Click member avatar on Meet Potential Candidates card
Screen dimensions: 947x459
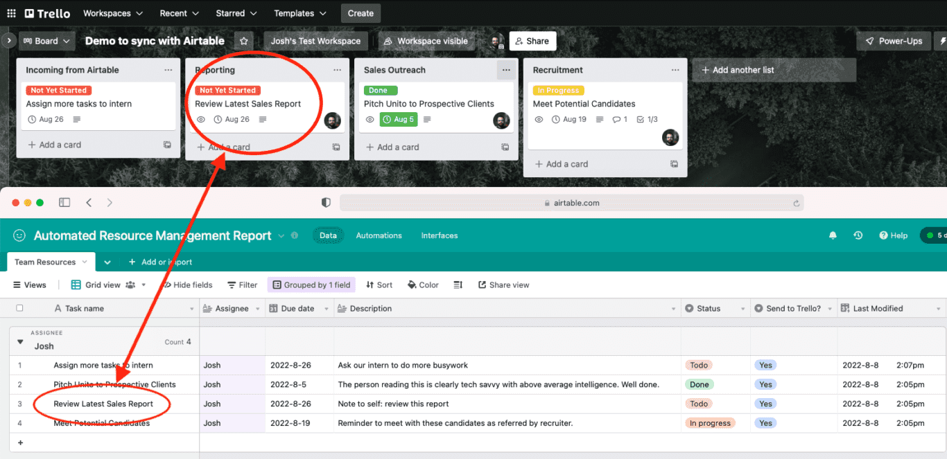(670, 137)
